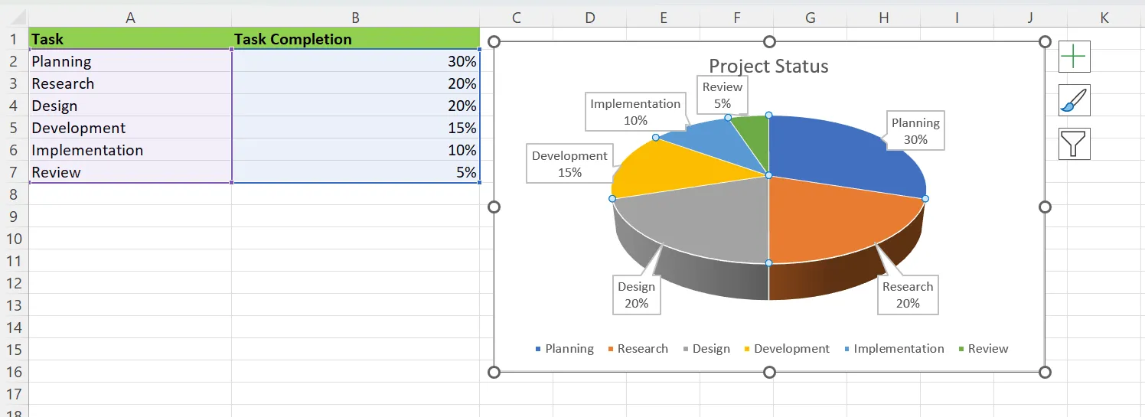1145x417 pixels.
Task: Click the Design legend entry
Action: pos(706,349)
